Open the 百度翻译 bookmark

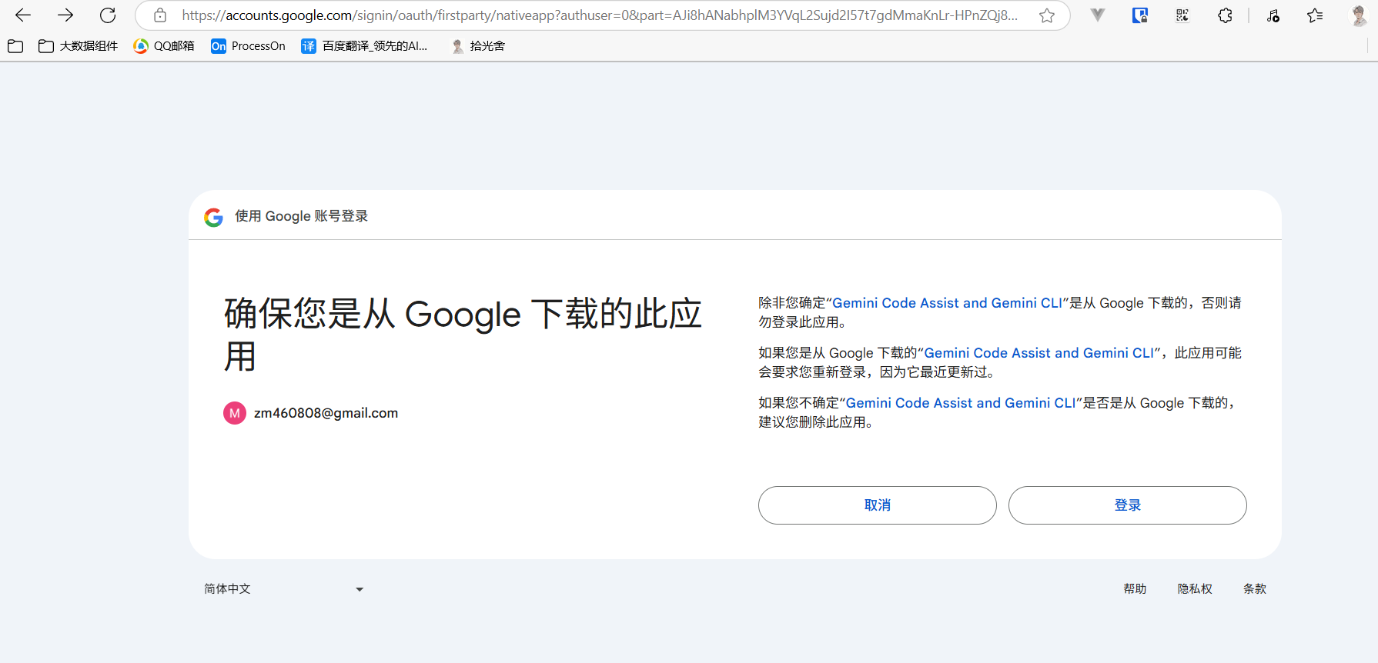364,46
